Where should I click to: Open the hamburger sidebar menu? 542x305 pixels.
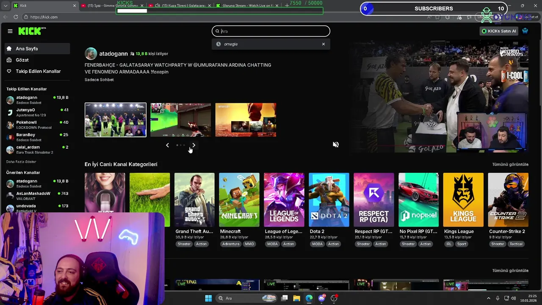point(10,31)
